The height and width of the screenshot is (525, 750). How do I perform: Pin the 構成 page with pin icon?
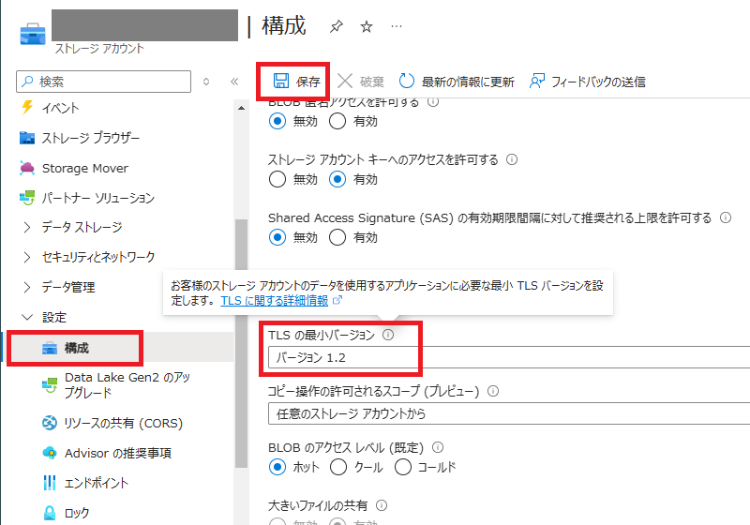pyautogui.click(x=337, y=26)
